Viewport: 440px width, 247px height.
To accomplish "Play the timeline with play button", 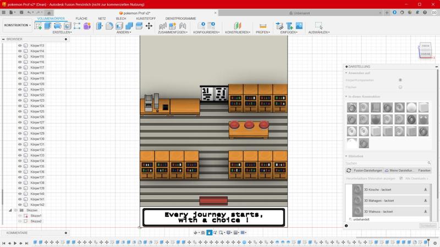I will [x=15, y=243].
